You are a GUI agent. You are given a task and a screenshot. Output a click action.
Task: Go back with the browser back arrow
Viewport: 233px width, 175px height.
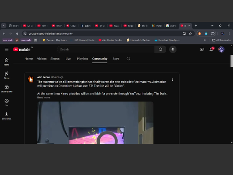click(4, 34)
